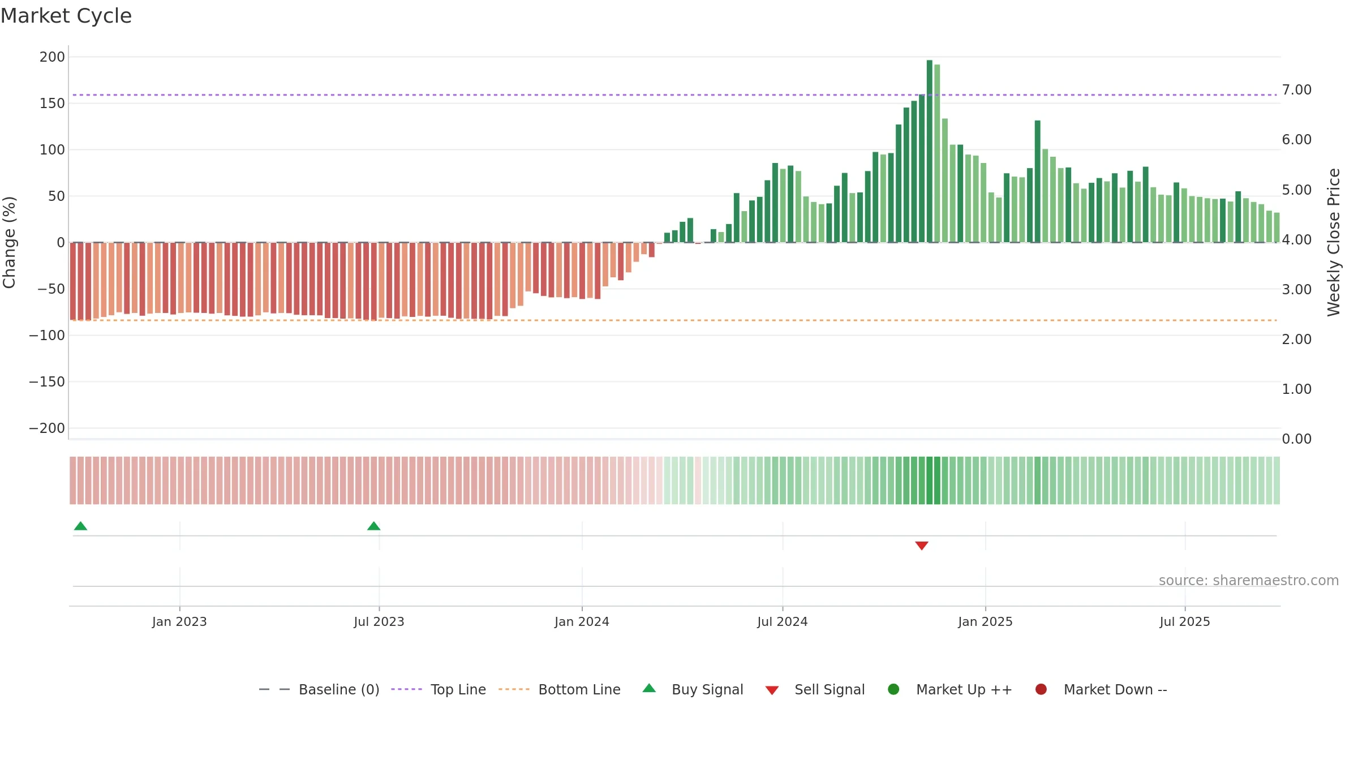
Task: Click the Weekly Close Price axis title
Action: [x=1334, y=242]
